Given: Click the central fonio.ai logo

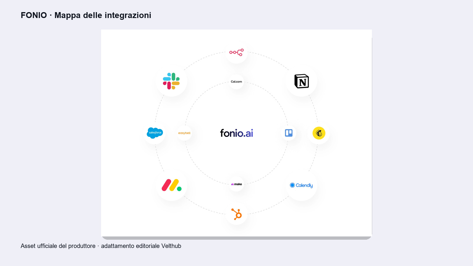Looking at the screenshot, I should 237,133.
